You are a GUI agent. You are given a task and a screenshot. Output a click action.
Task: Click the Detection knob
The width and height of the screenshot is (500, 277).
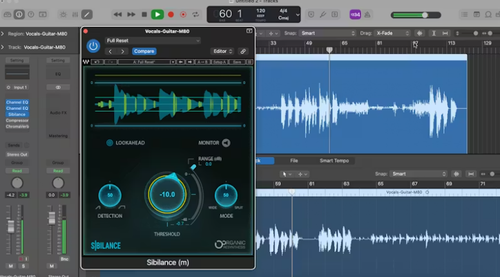(x=110, y=195)
